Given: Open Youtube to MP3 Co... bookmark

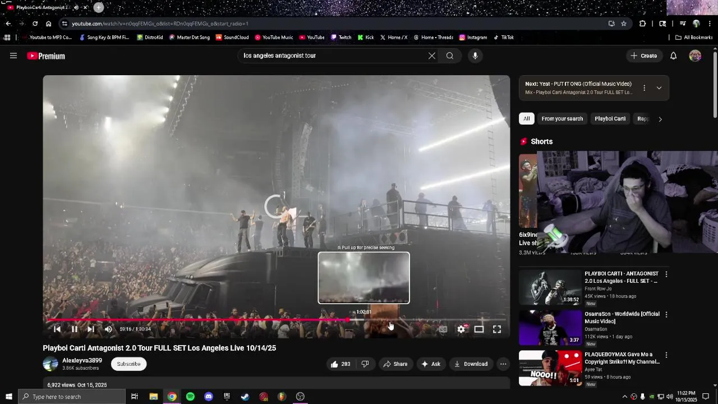Looking at the screenshot, I should click(46, 38).
